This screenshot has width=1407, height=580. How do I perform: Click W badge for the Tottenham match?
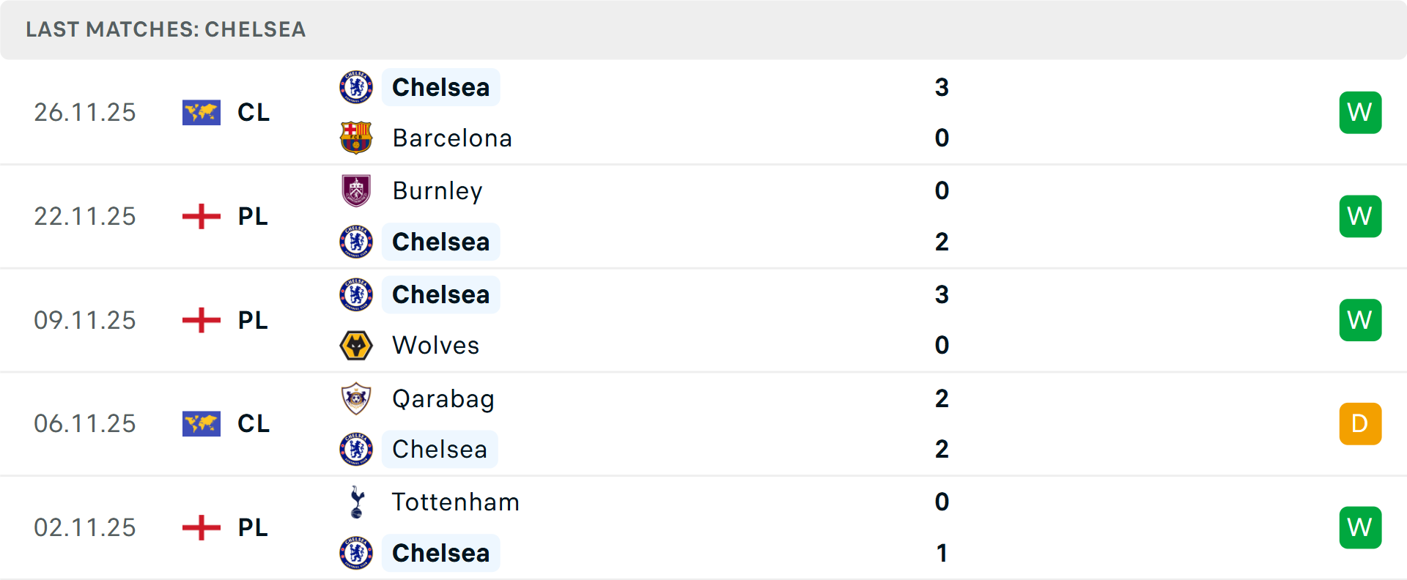pyautogui.click(x=1360, y=527)
